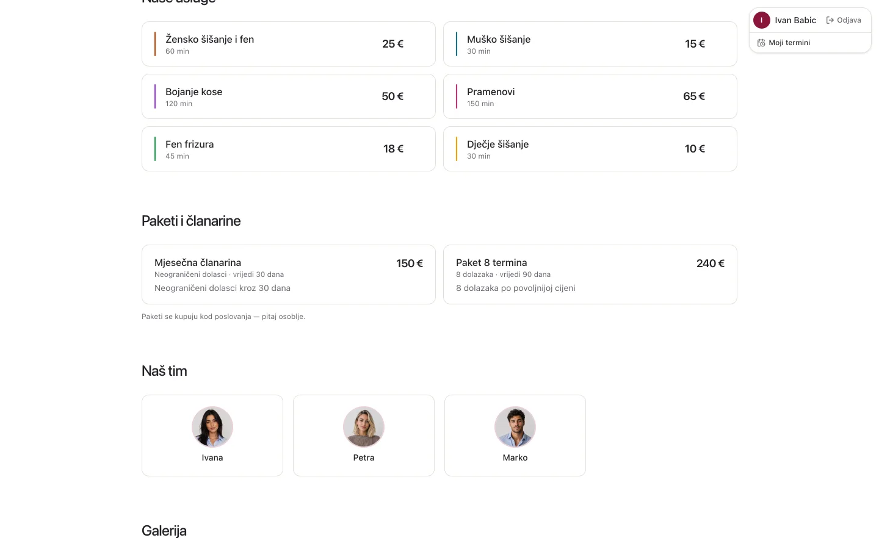
Task: Open the Mjesečna članarina package card
Action: [x=289, y=274]
